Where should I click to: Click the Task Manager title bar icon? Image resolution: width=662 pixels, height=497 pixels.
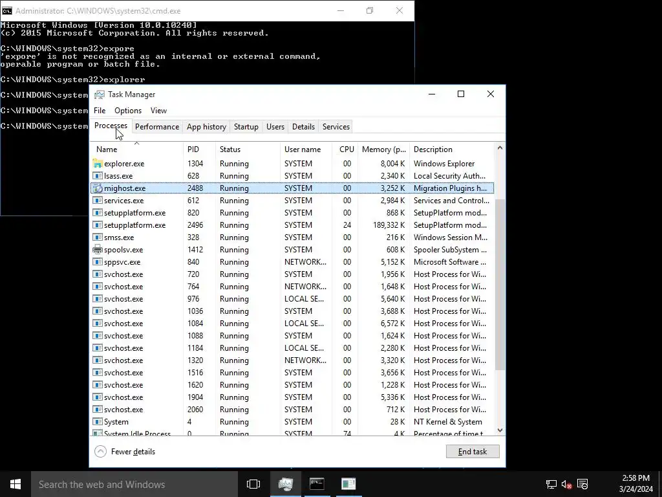tap(99, 94)
